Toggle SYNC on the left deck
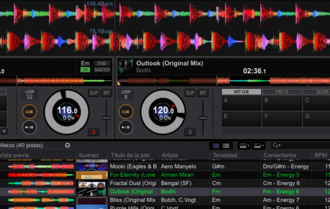The height and width of the screenshot is (209, 330). pos(102,64)
